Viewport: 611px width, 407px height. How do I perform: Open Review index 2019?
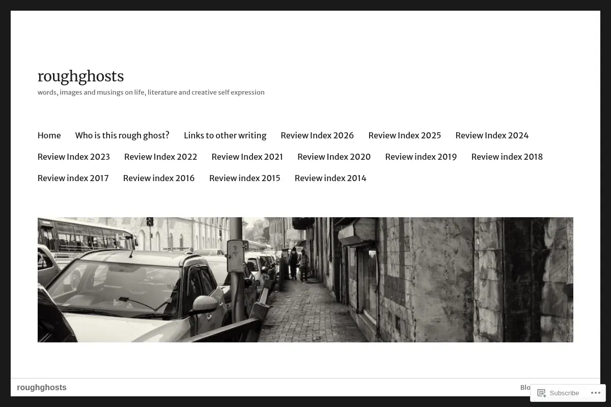point(421,157)
